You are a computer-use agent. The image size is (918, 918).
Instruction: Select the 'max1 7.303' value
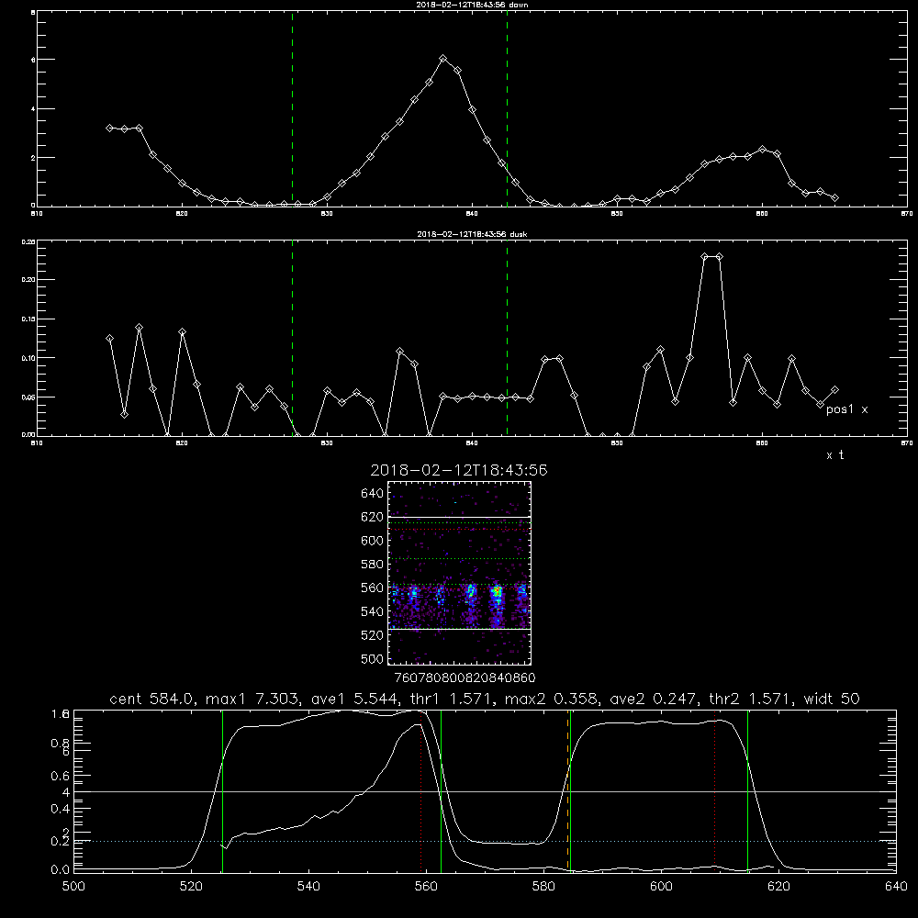pyautogui.click(x=253, y=699)
